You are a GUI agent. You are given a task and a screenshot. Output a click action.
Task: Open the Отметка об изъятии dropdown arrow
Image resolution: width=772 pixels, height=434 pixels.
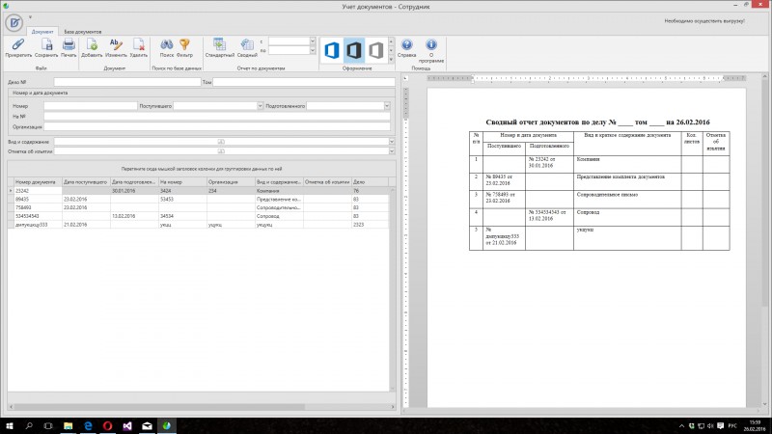click(x=392, y=151)
